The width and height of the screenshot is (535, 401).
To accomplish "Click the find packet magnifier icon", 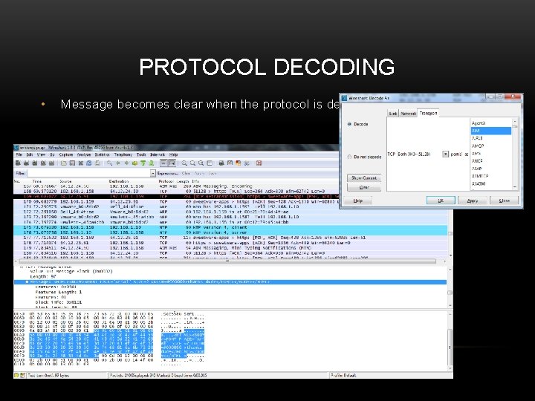I will point(109,163).
